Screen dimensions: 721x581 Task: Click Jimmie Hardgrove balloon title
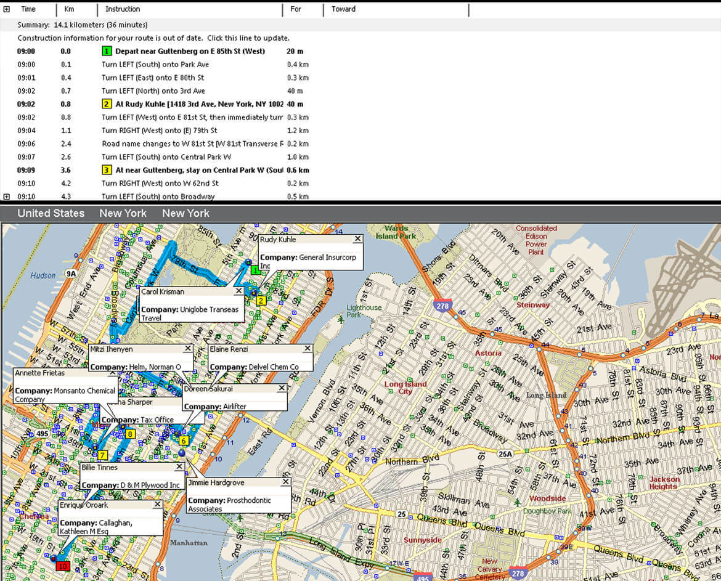click(216, 482)
